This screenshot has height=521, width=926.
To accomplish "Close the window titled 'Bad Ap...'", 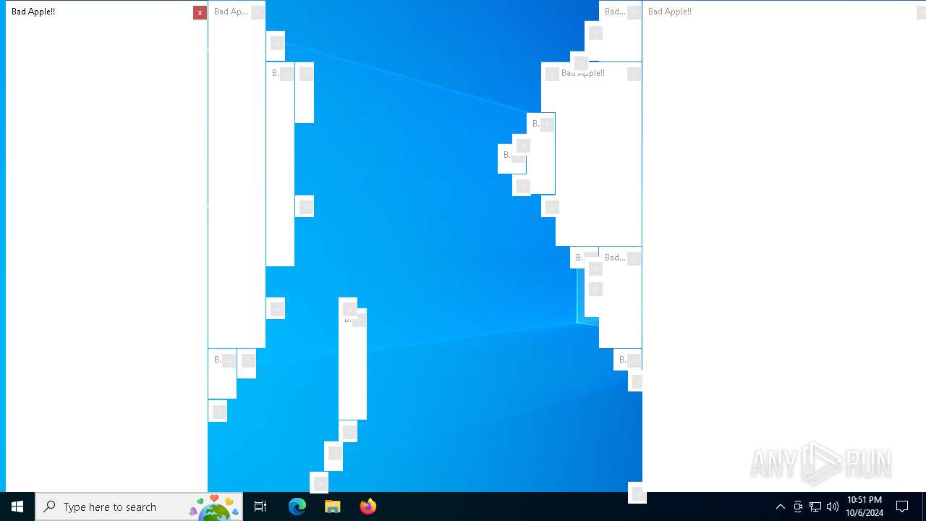I will click(258, 12).
